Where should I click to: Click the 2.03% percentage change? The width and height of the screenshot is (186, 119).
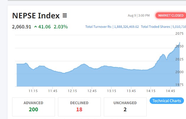tap(60, 27)
